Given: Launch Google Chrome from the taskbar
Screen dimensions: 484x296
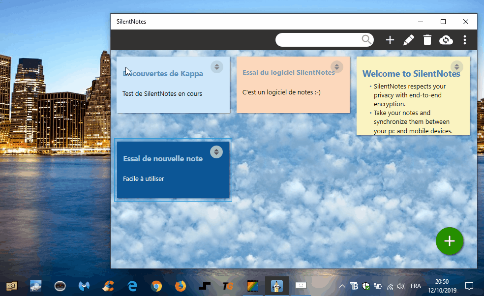Looking at the screenshot, I should [156, 286].
